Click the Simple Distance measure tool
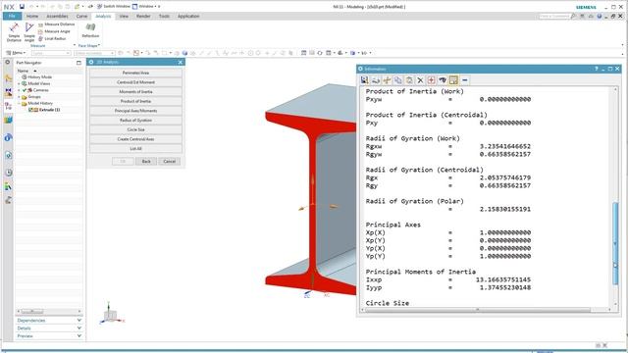 [14, 32]
